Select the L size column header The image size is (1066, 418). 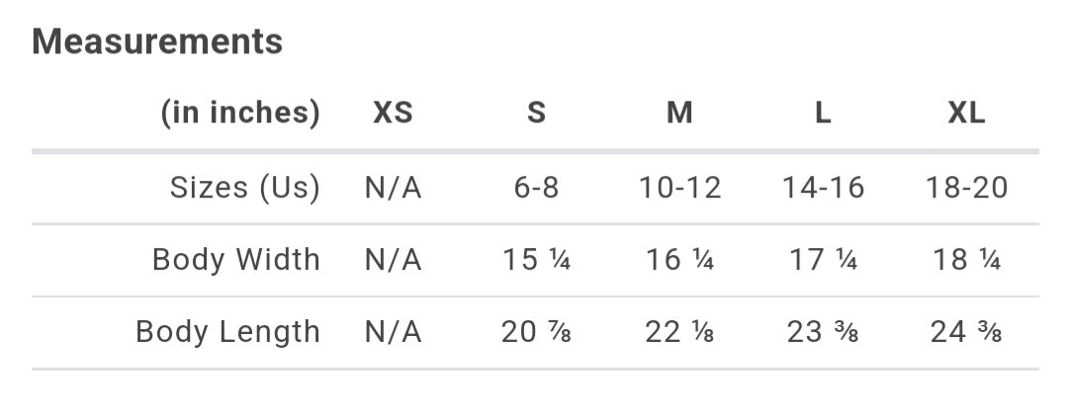pos(823,113)
